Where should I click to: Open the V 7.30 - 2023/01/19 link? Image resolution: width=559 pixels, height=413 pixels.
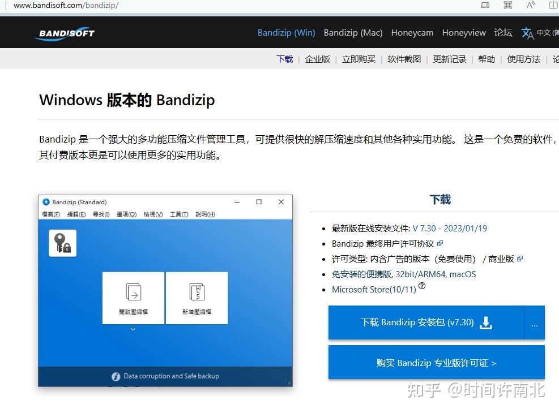(x=450, y=227)
